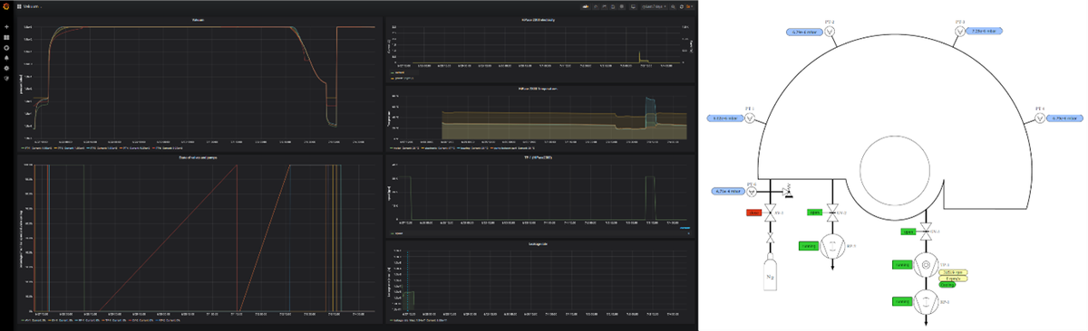Click the SV-1 valve symbol
This screenshot has width=1088, height=331.
(x=770, y=213)
